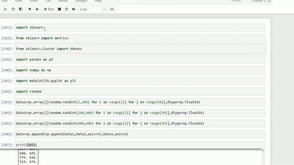Move selected cell up arrow
Image resolution: width=294 pixels, height=165 pixels.
[29, 9]
